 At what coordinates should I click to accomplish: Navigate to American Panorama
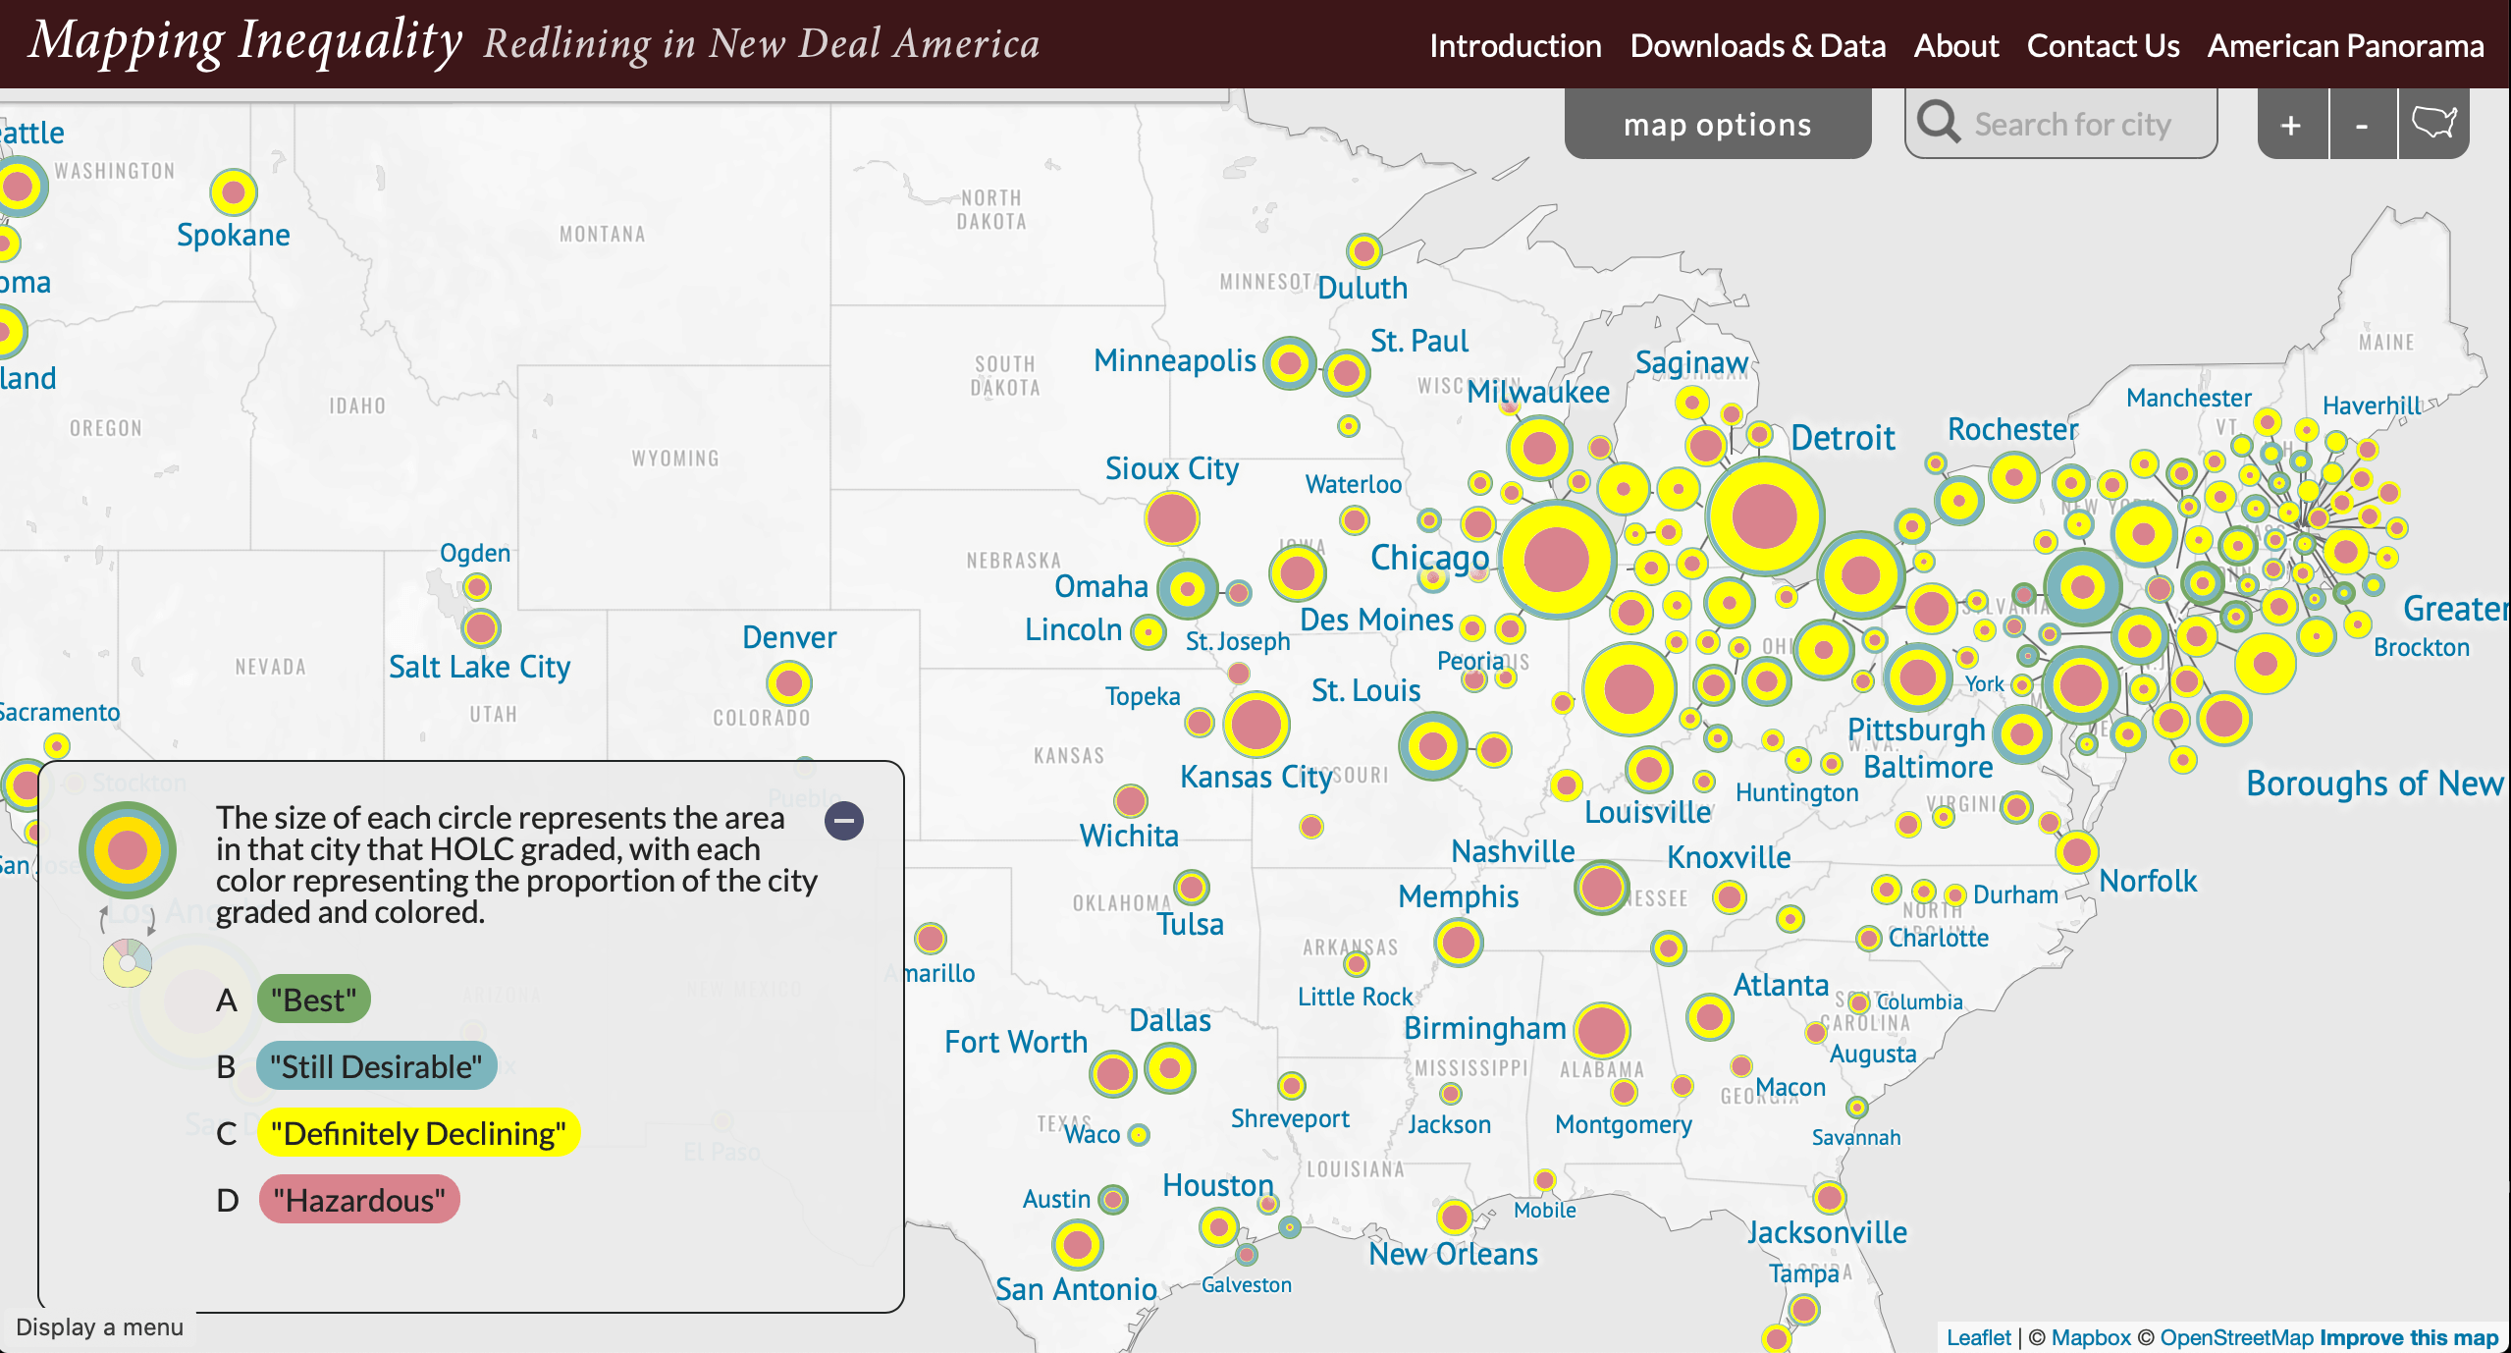click(x=2346, y=45)
